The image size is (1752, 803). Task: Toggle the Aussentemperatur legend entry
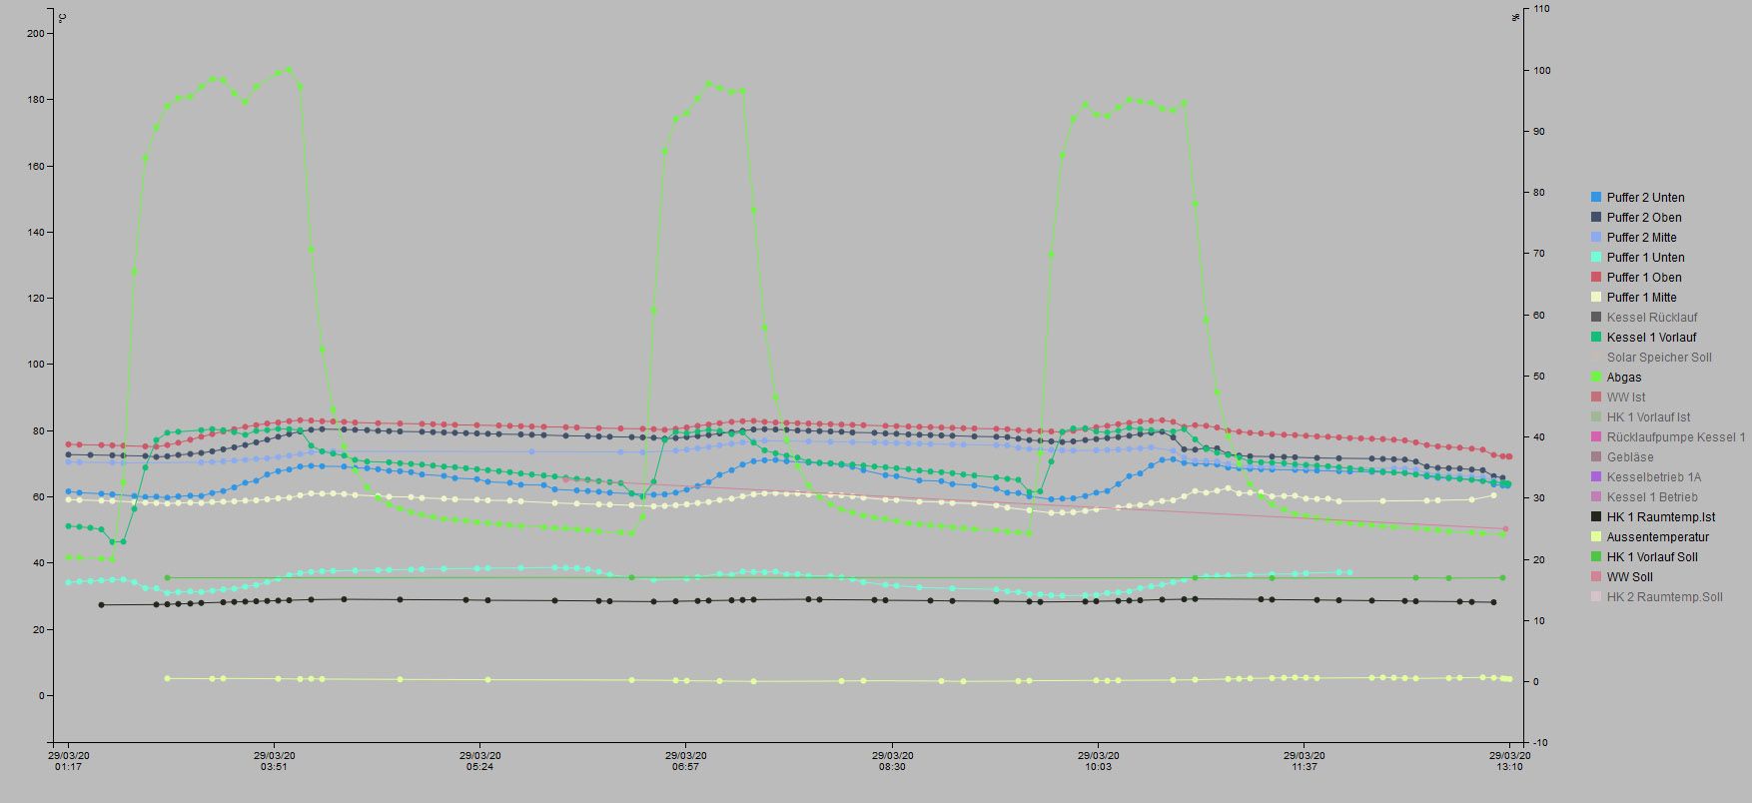click(x=1657, y=537)
